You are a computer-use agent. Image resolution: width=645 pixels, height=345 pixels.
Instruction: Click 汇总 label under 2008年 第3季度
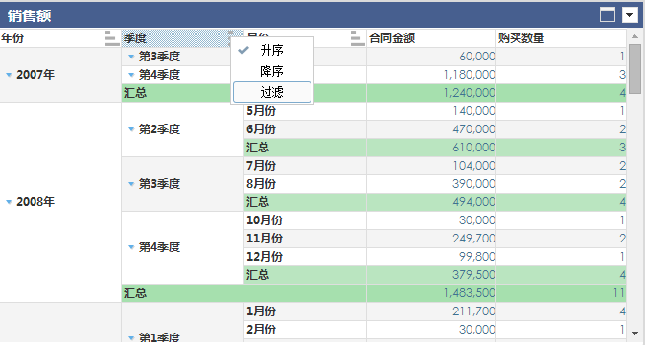pos(258,202)
